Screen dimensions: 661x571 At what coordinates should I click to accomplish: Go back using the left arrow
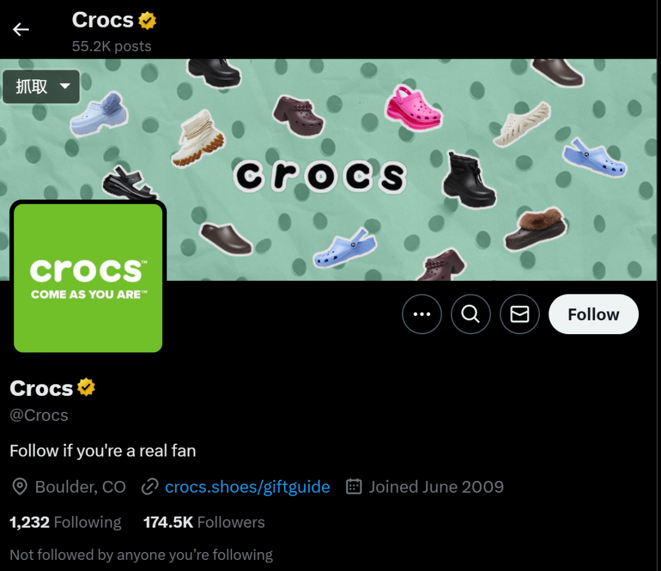click(x=21, y=29)
